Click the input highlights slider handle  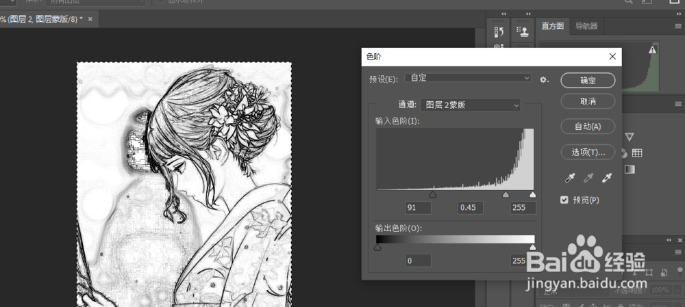[532, 194]
